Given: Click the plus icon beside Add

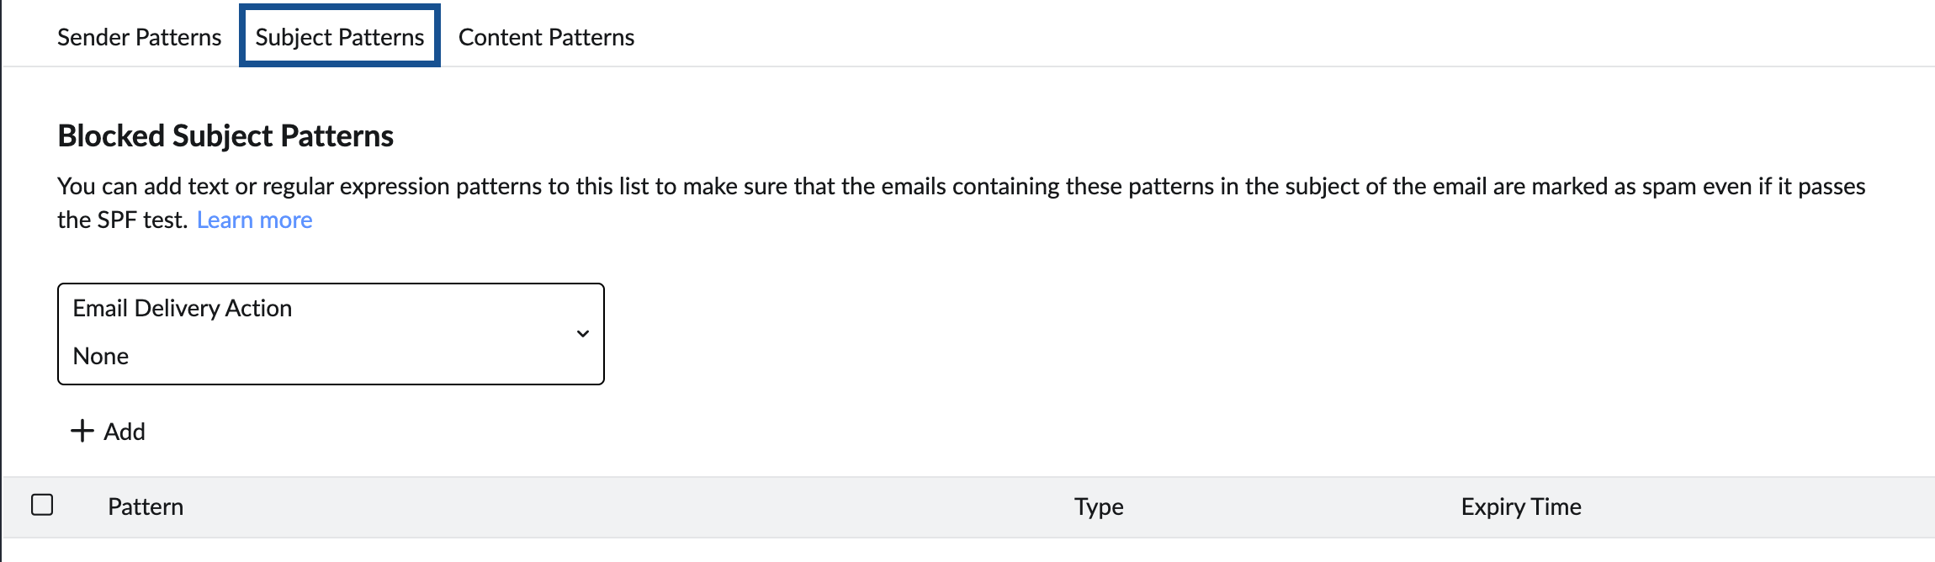Looking at the screenshot, I should click(82, 431).
